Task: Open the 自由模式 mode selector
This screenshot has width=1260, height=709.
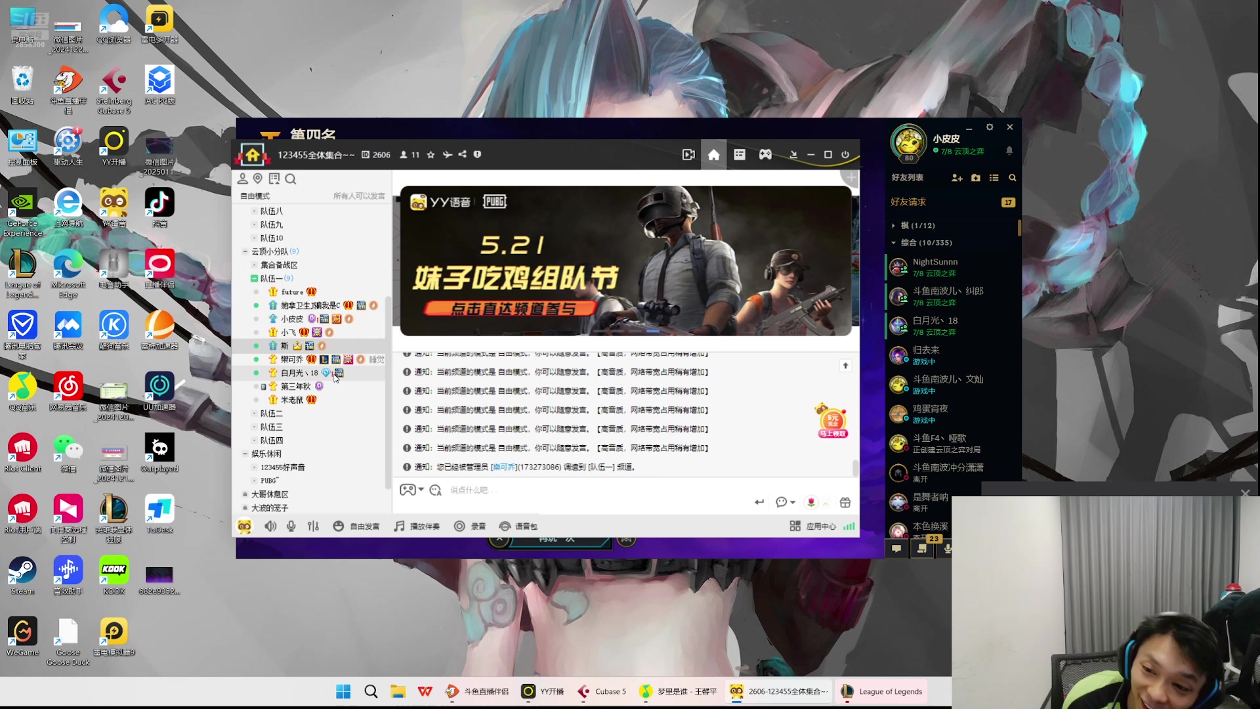Action: 255,196
